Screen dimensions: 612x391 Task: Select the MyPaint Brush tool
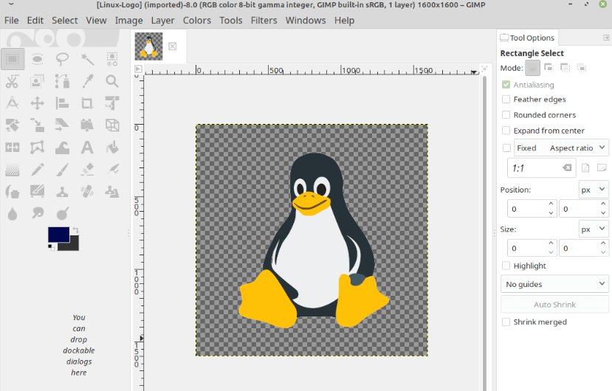click(38, 192)
